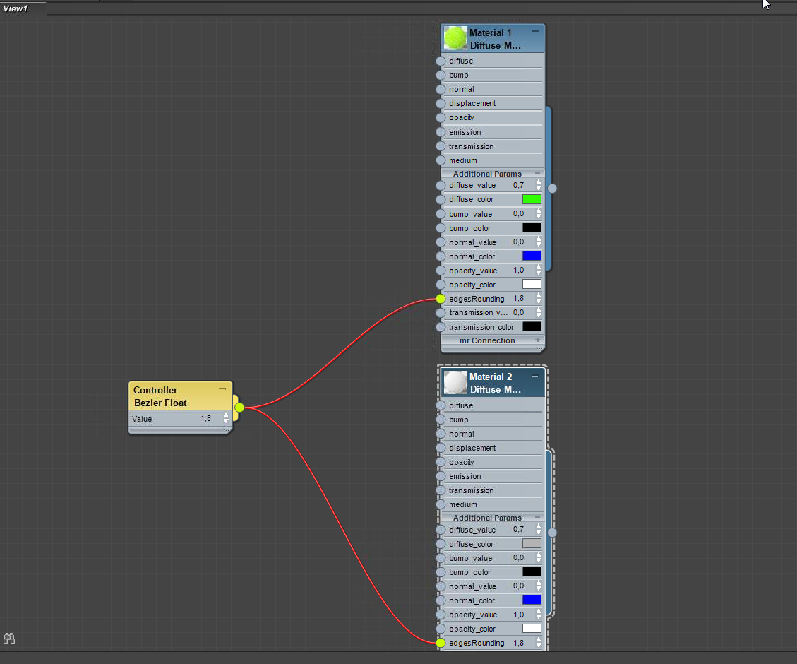797x664 pixels.
Task: Click Material 1 displacement input socket
Action: pyautogui.click(x=441, y=104)
